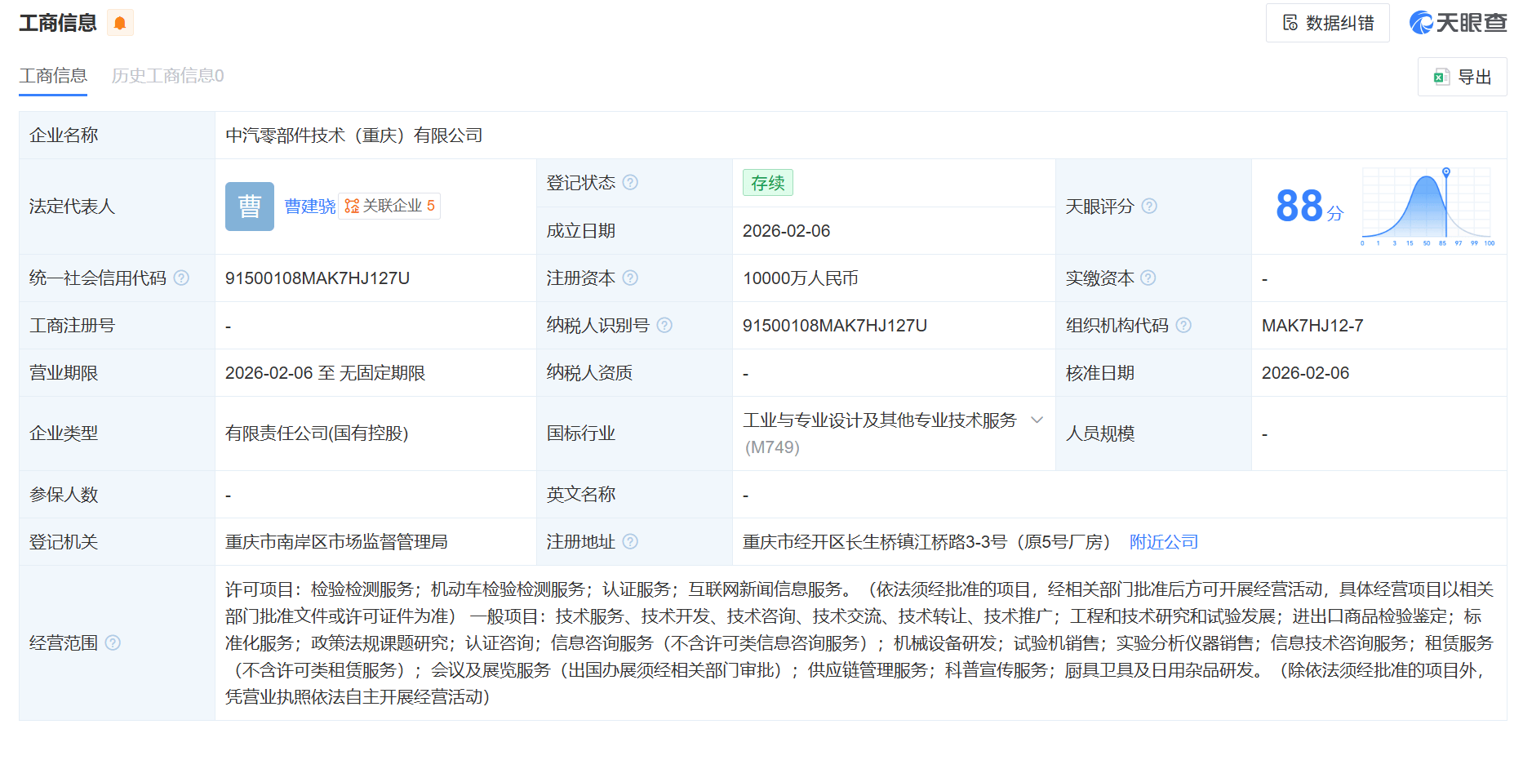
Task: Click help icon next to 登记状态
Action: pos(630,183)
